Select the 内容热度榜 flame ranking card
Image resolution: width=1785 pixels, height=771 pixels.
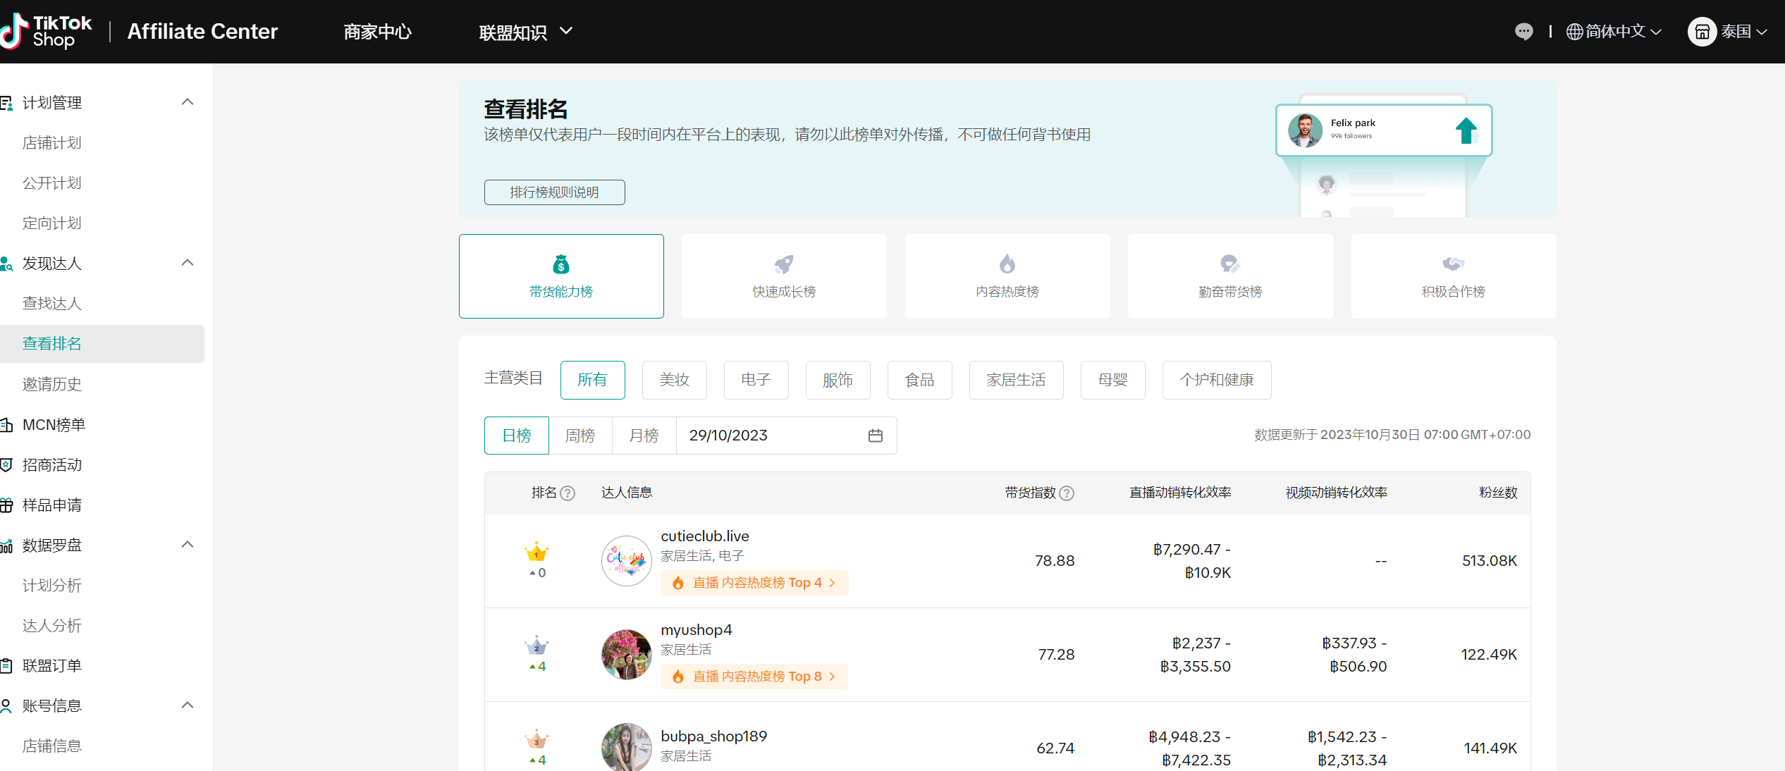point(1007,276)
